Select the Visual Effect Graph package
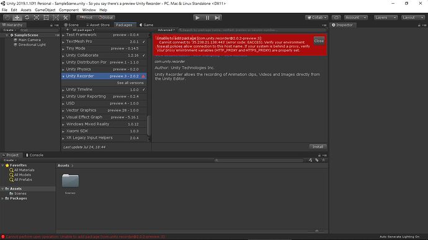Screen dimensions: 428x240 104,118
